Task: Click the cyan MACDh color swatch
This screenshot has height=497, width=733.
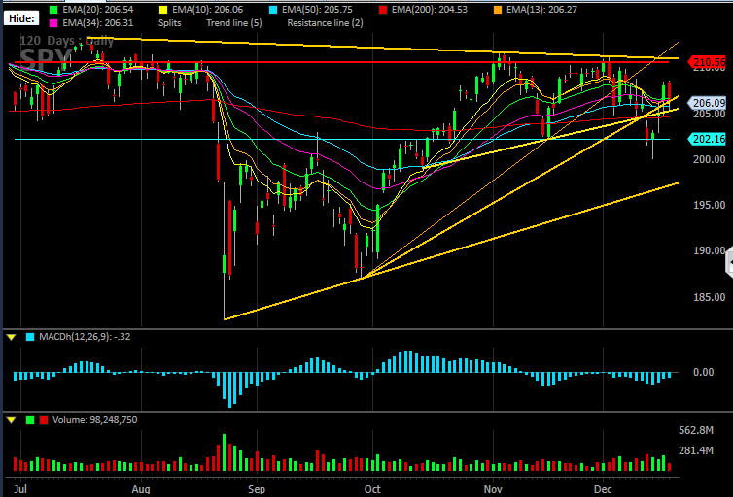Action: point(30,337)
